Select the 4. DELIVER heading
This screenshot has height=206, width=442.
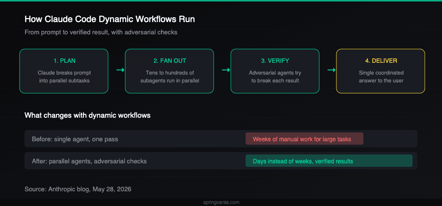pyautogui.click(x=381, y=61)
